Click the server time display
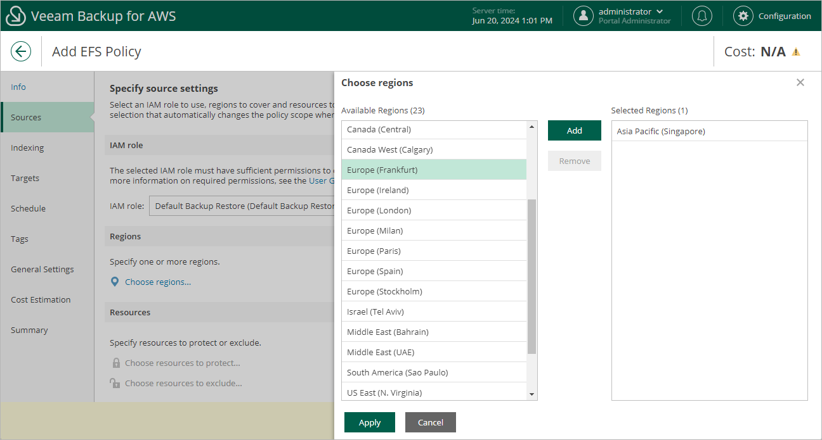Viewport: 822px width, 440px height. (x=512, y=16)
